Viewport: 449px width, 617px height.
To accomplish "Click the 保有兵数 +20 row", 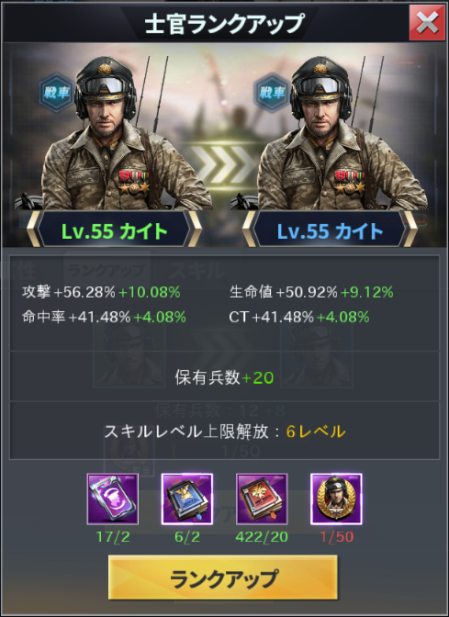I will [x=224, y=377].
